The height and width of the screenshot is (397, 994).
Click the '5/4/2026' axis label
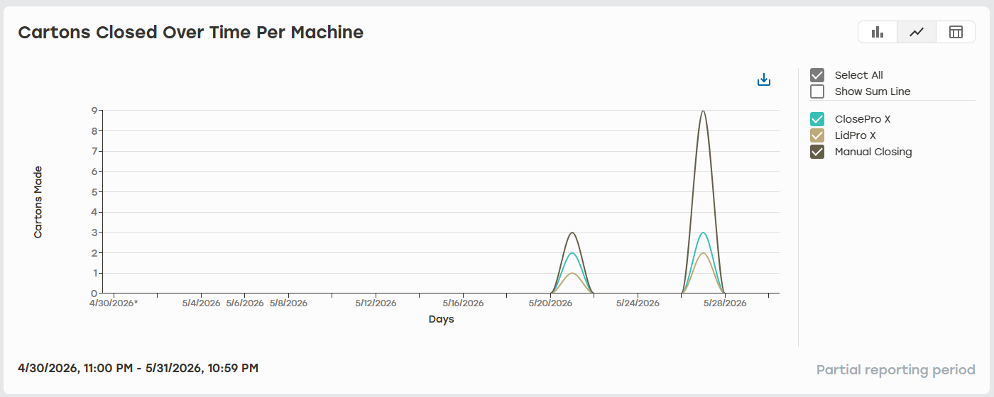click(x=201, y=303)
